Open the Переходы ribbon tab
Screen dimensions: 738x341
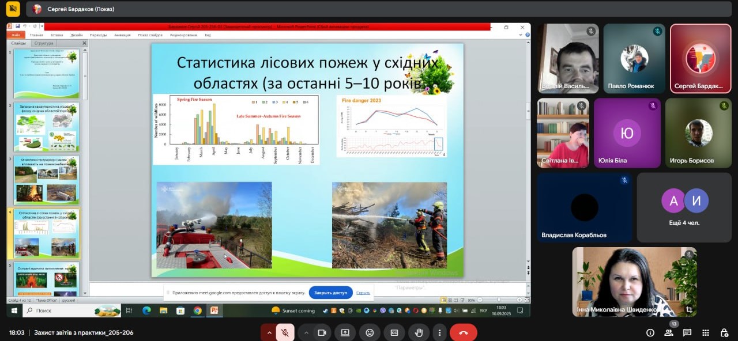(x=98, y=35)
